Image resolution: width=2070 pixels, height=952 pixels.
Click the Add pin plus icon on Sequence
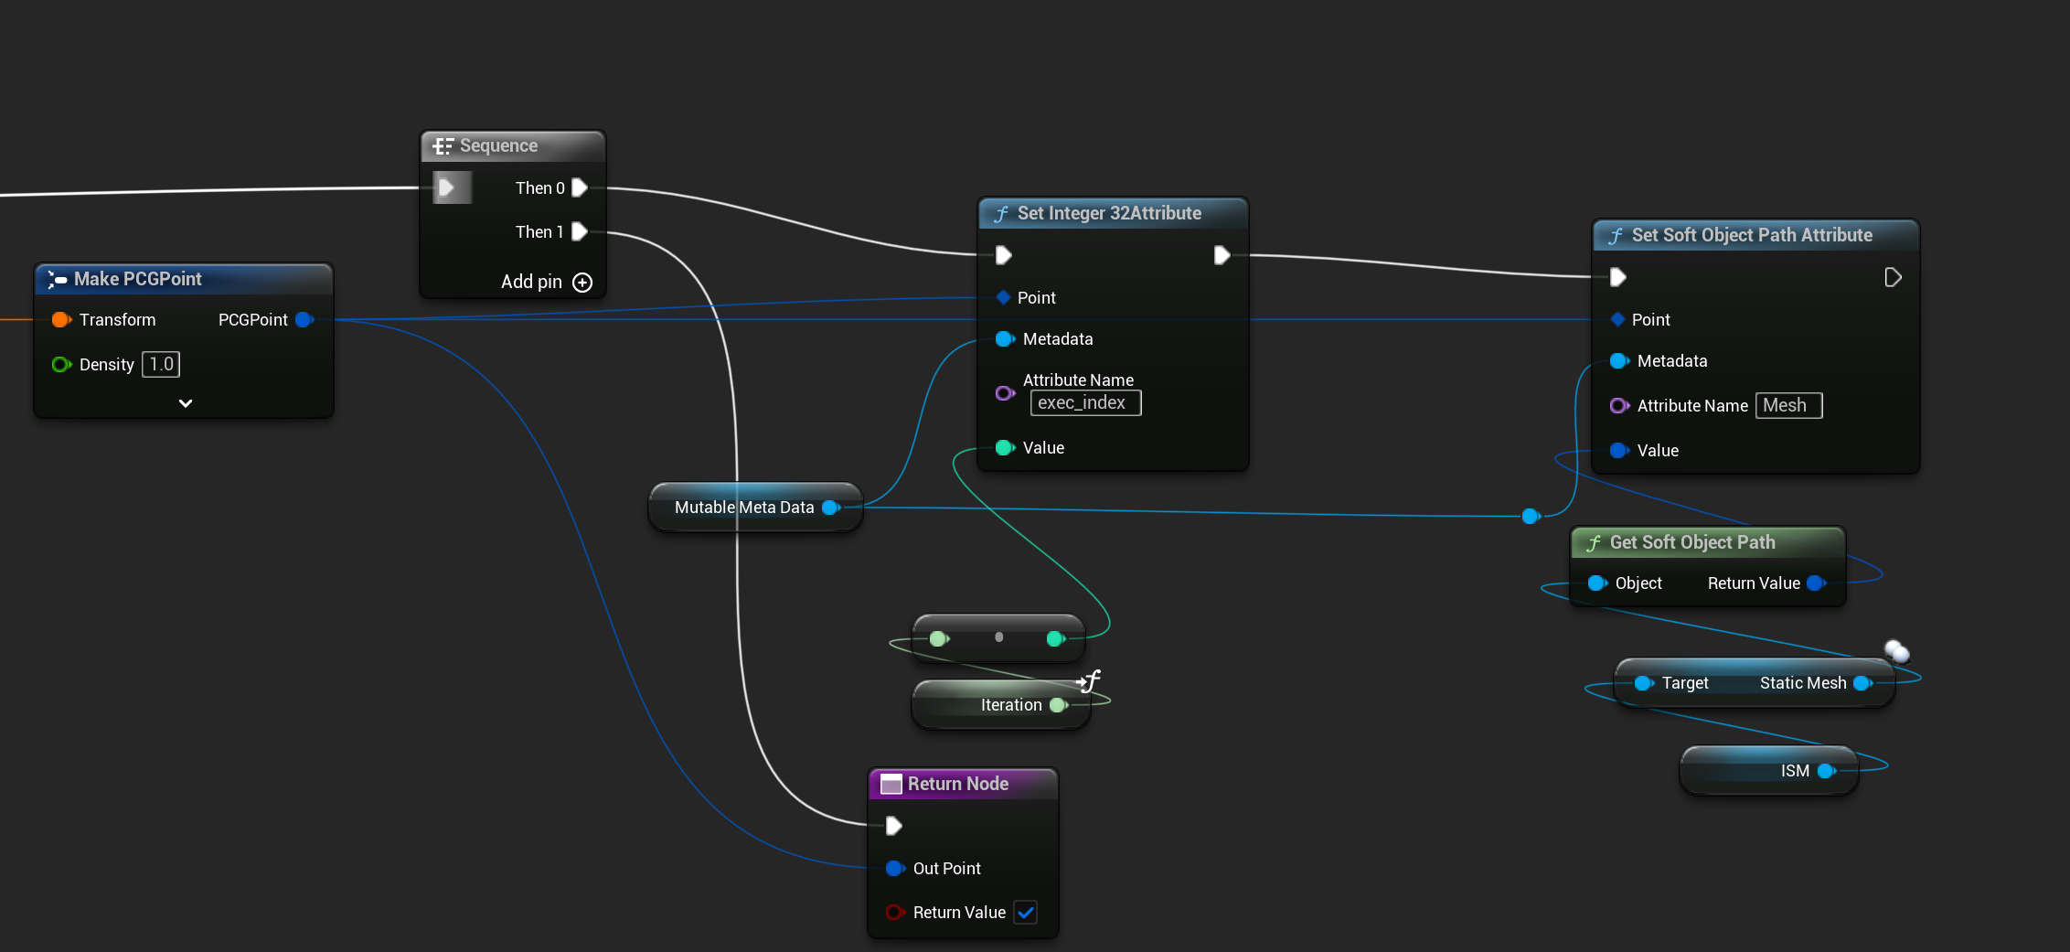582,283
